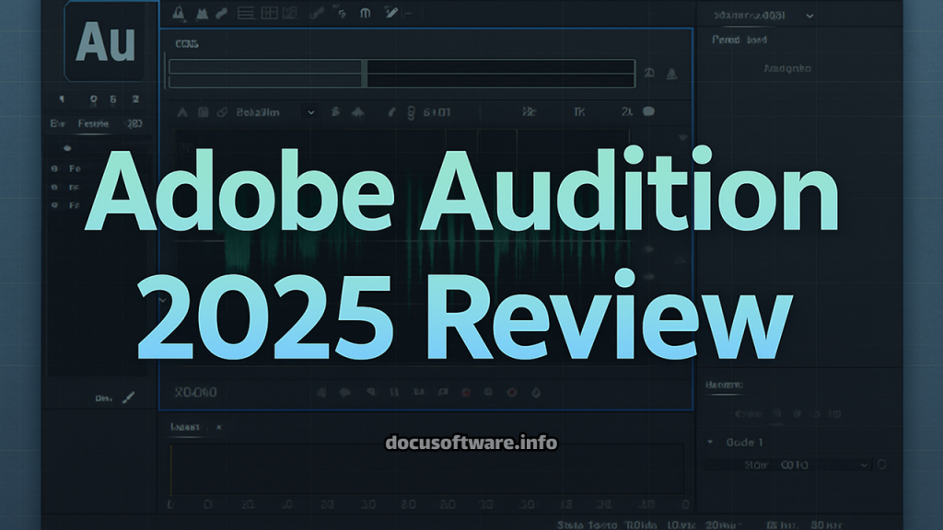Toggle the alert bell beside the level meters
This screenshot has height=530, width=943.
point(672,75)
